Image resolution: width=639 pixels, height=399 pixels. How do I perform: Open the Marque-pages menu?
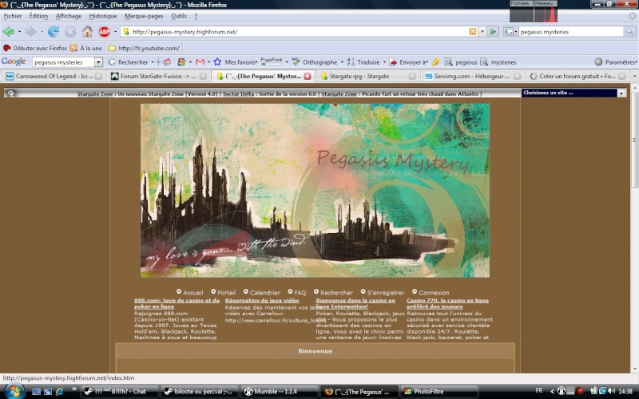pyautogui.click(x=144, y=16)
